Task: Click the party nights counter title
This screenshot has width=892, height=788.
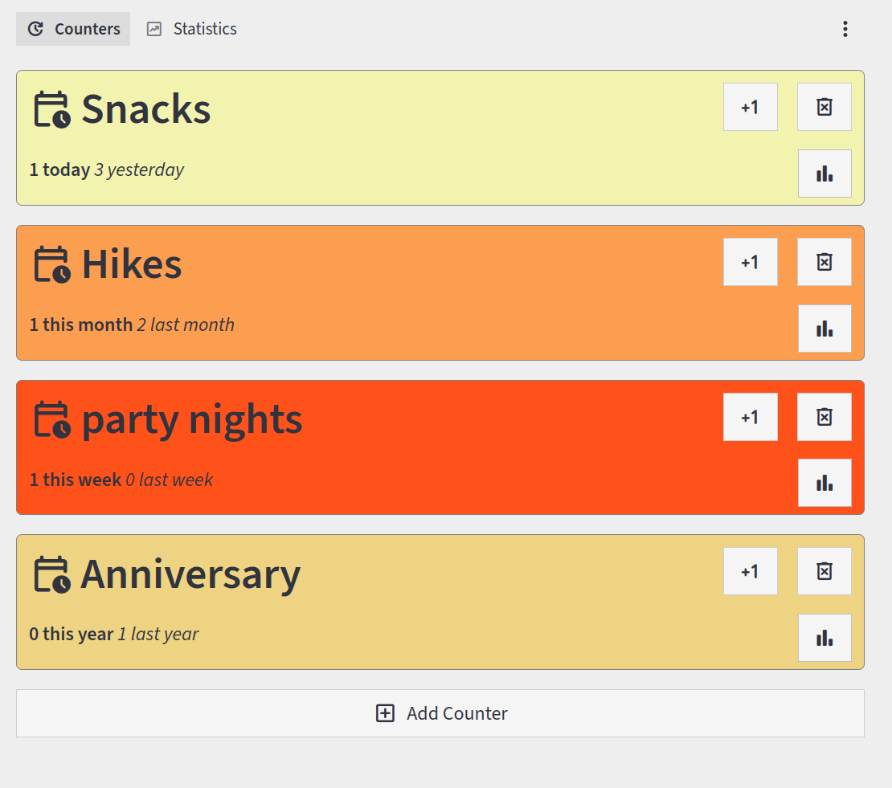Action: (x=192, y=419)
